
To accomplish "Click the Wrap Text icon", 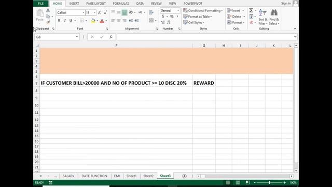I will pos(151,12).
